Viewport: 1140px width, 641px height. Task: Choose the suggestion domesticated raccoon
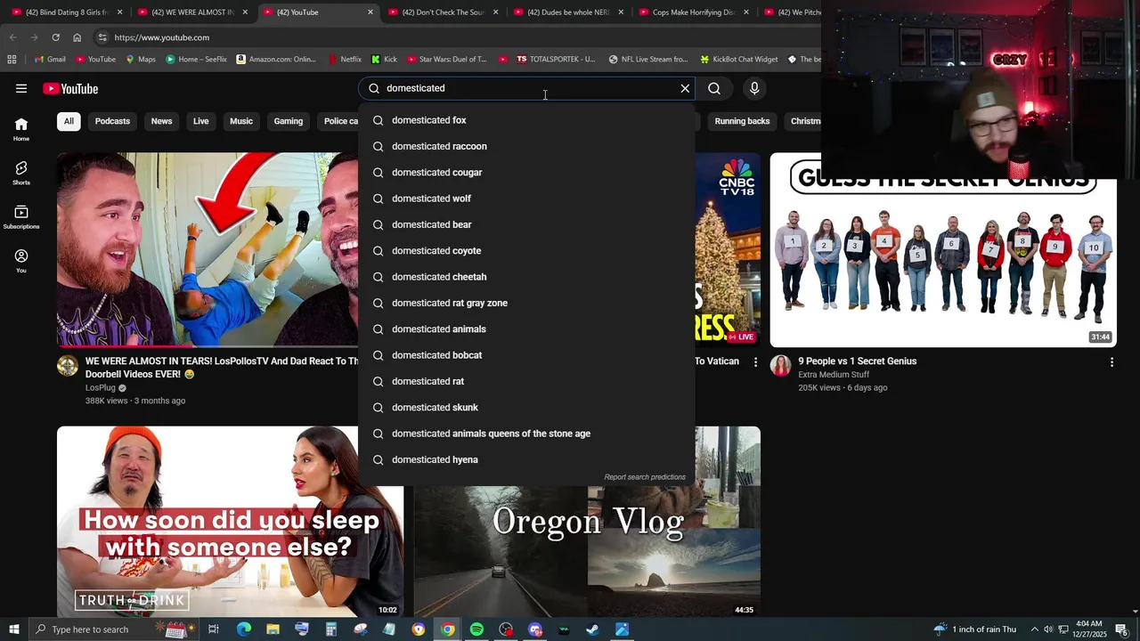coord(526,146)
